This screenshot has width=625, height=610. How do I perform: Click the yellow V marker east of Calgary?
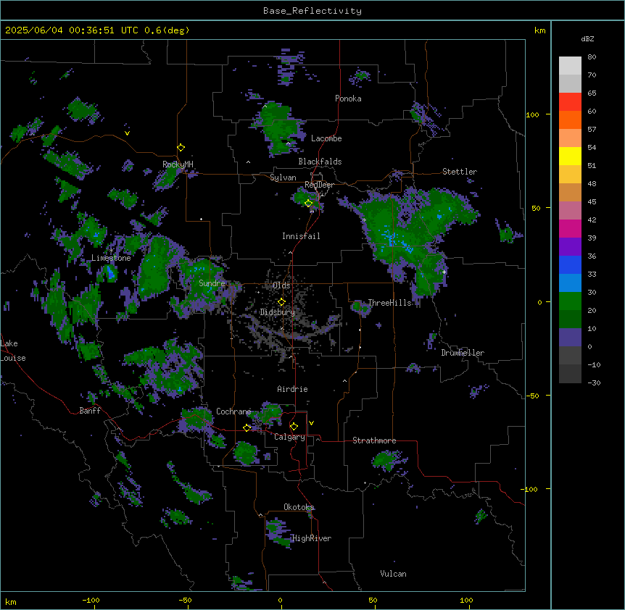coord(311,423)
